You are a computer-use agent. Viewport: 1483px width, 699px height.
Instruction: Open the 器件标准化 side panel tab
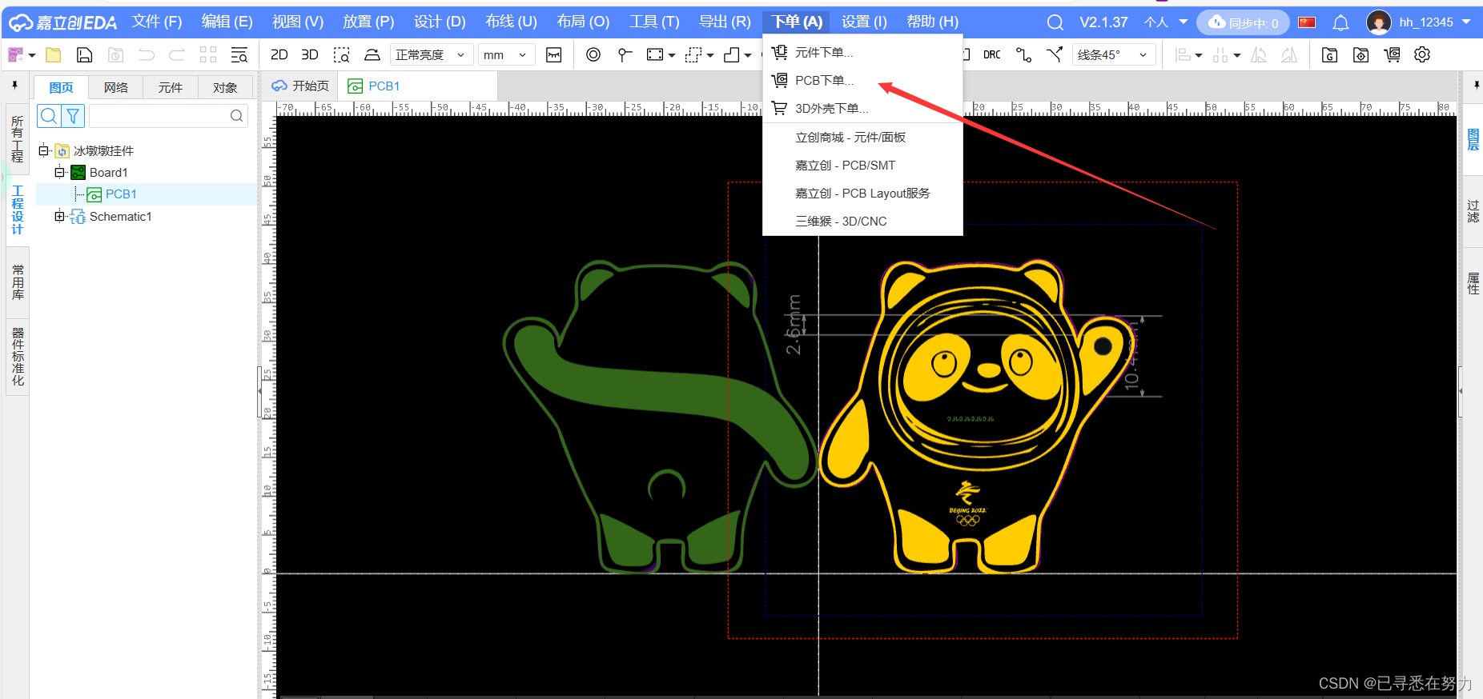click(x=18, y=356)
